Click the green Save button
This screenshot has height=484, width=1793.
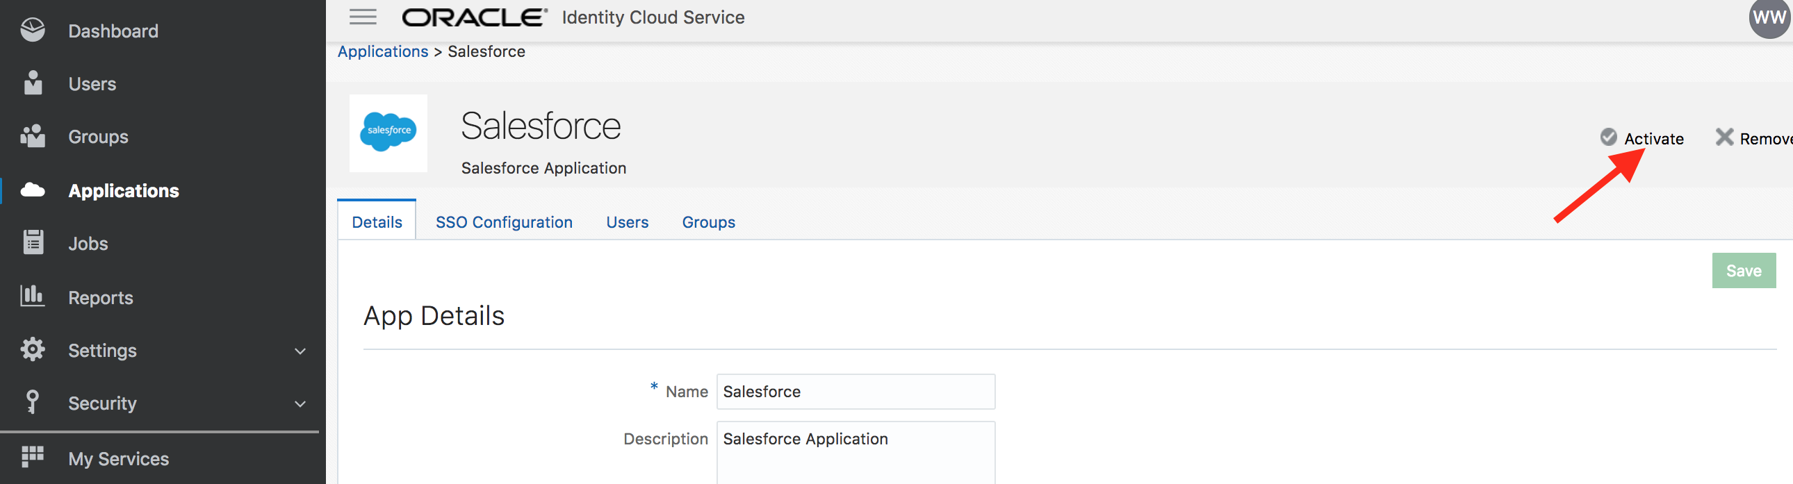click(1744, 271)
